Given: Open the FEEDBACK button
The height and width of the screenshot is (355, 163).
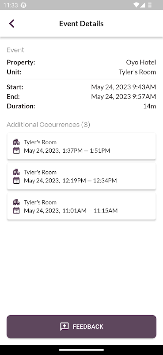Looking at the screenshot, I should [x=81, y=327].
